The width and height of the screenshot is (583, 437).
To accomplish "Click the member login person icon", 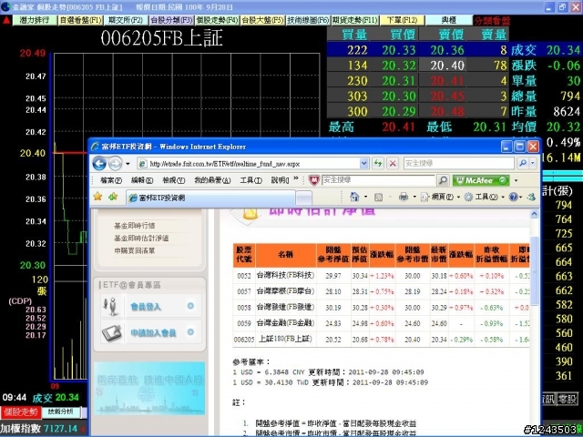I will [x=111, y=307].
